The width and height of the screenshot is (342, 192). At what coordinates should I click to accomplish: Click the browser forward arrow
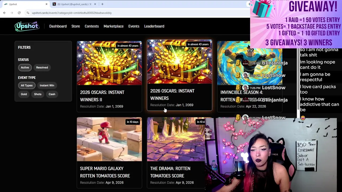coord(12,13)
